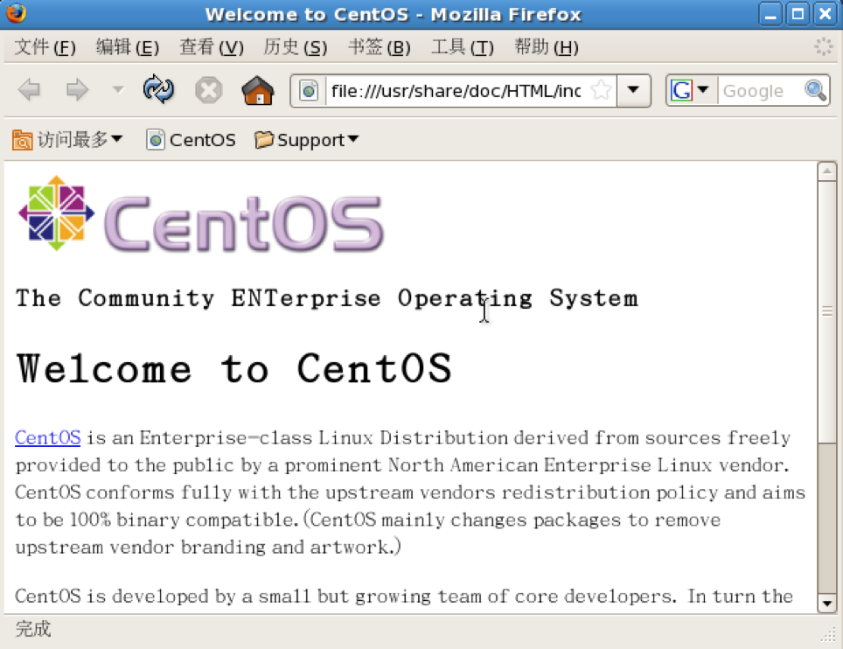Minimize the Firefox window
The height and width of the screenshot is (649, 843).
[x=770, y=15]
